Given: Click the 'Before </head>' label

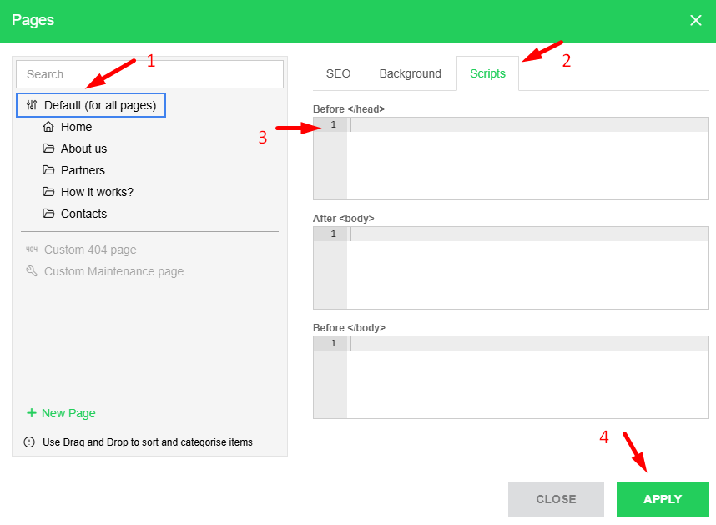Looking at the screenshot, I should point(349,109).
